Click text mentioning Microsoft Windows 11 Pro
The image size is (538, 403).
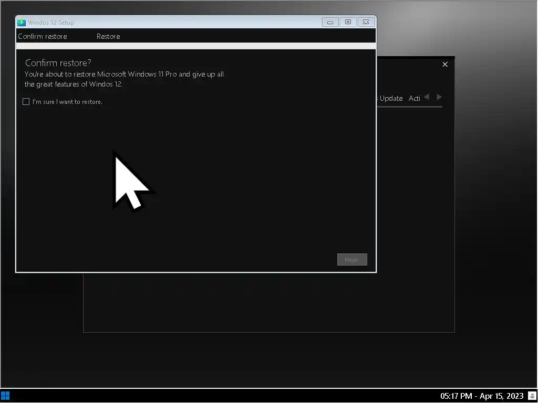click(x=124, y=79)
